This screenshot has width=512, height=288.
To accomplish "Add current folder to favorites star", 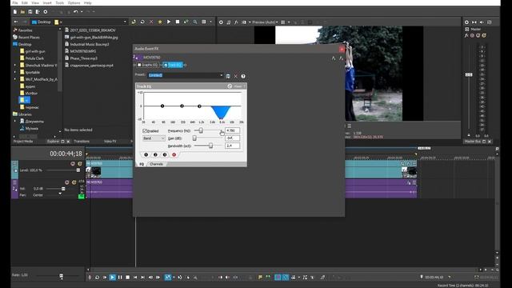I will [x=160, y=22].
